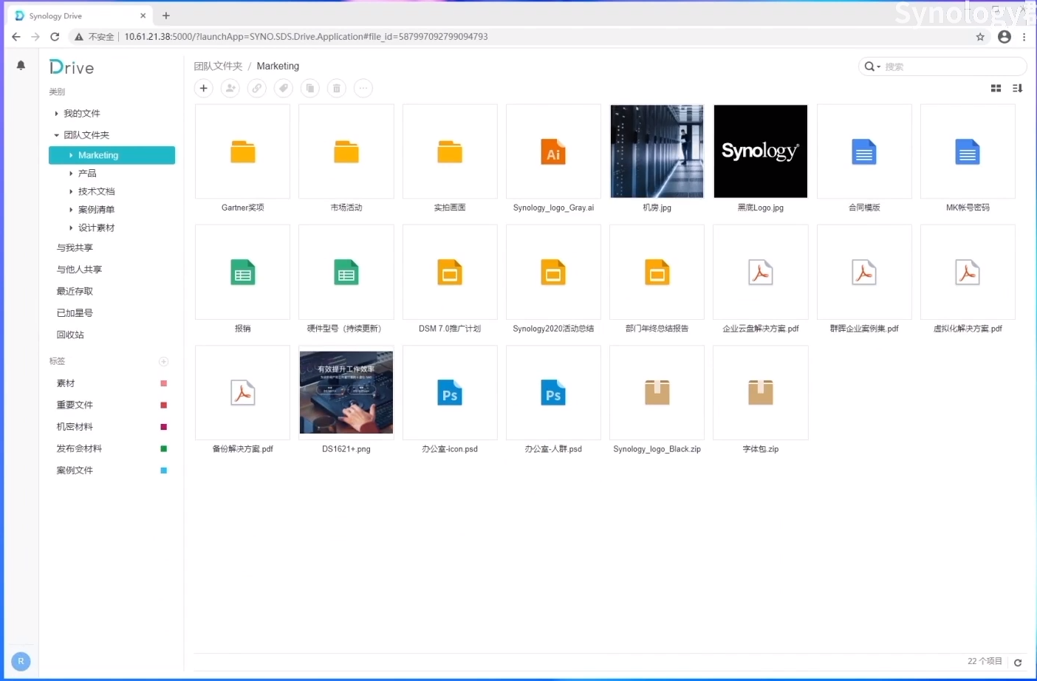
Task: Click the create new (+) button
Action: pyautogui.click(x=204, y=89)
